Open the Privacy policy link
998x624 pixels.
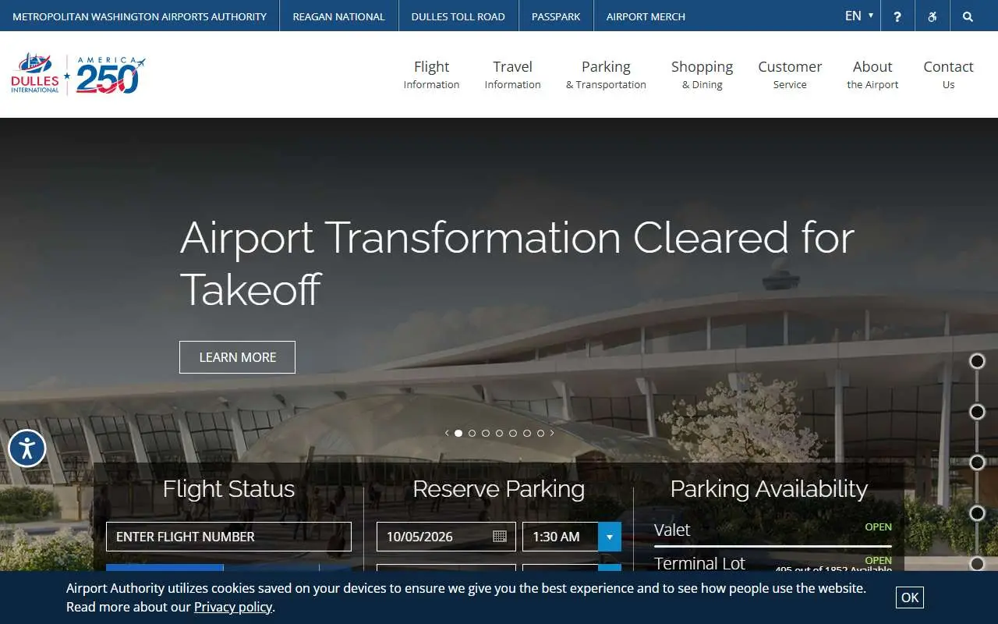coord(233,607)
